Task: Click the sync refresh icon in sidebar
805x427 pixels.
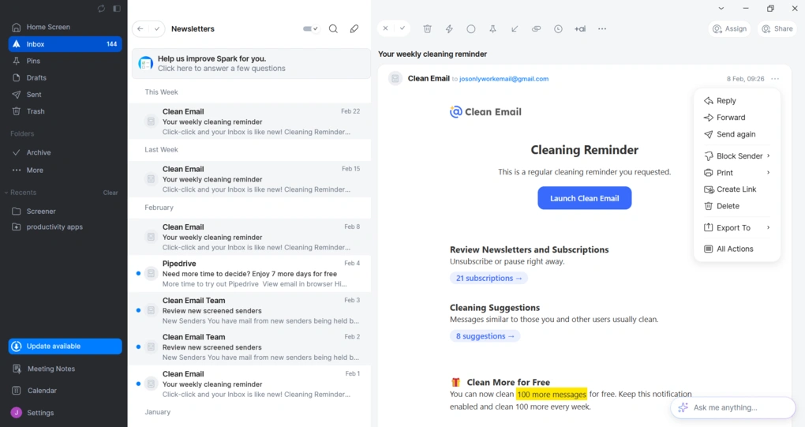Action: point(101,9)
